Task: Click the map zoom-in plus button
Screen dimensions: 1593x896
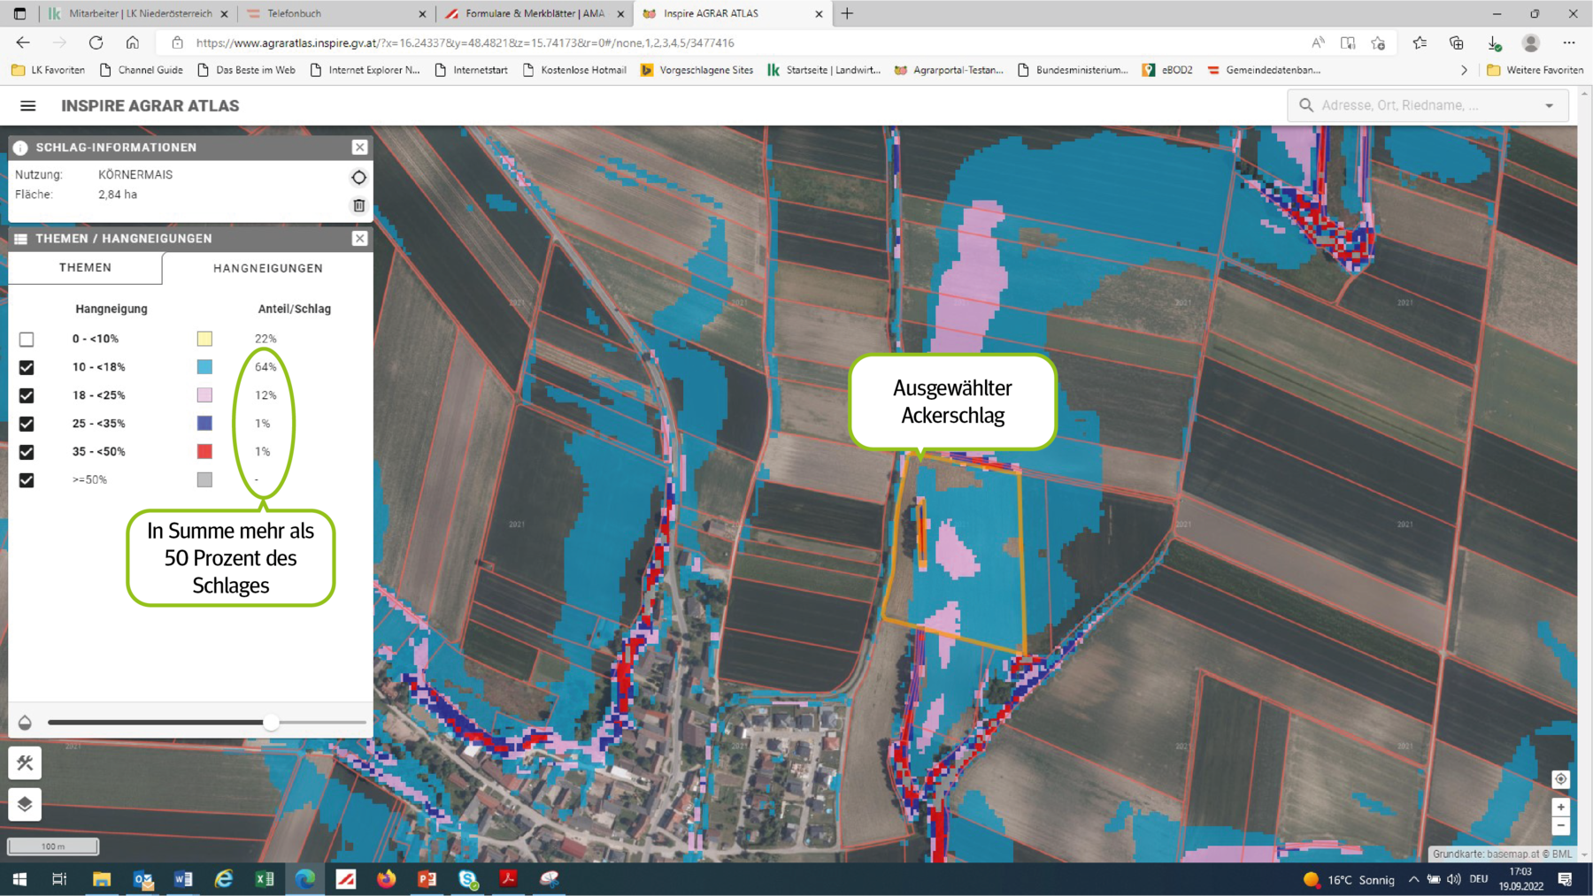Action: click(x=1560, y=807)
